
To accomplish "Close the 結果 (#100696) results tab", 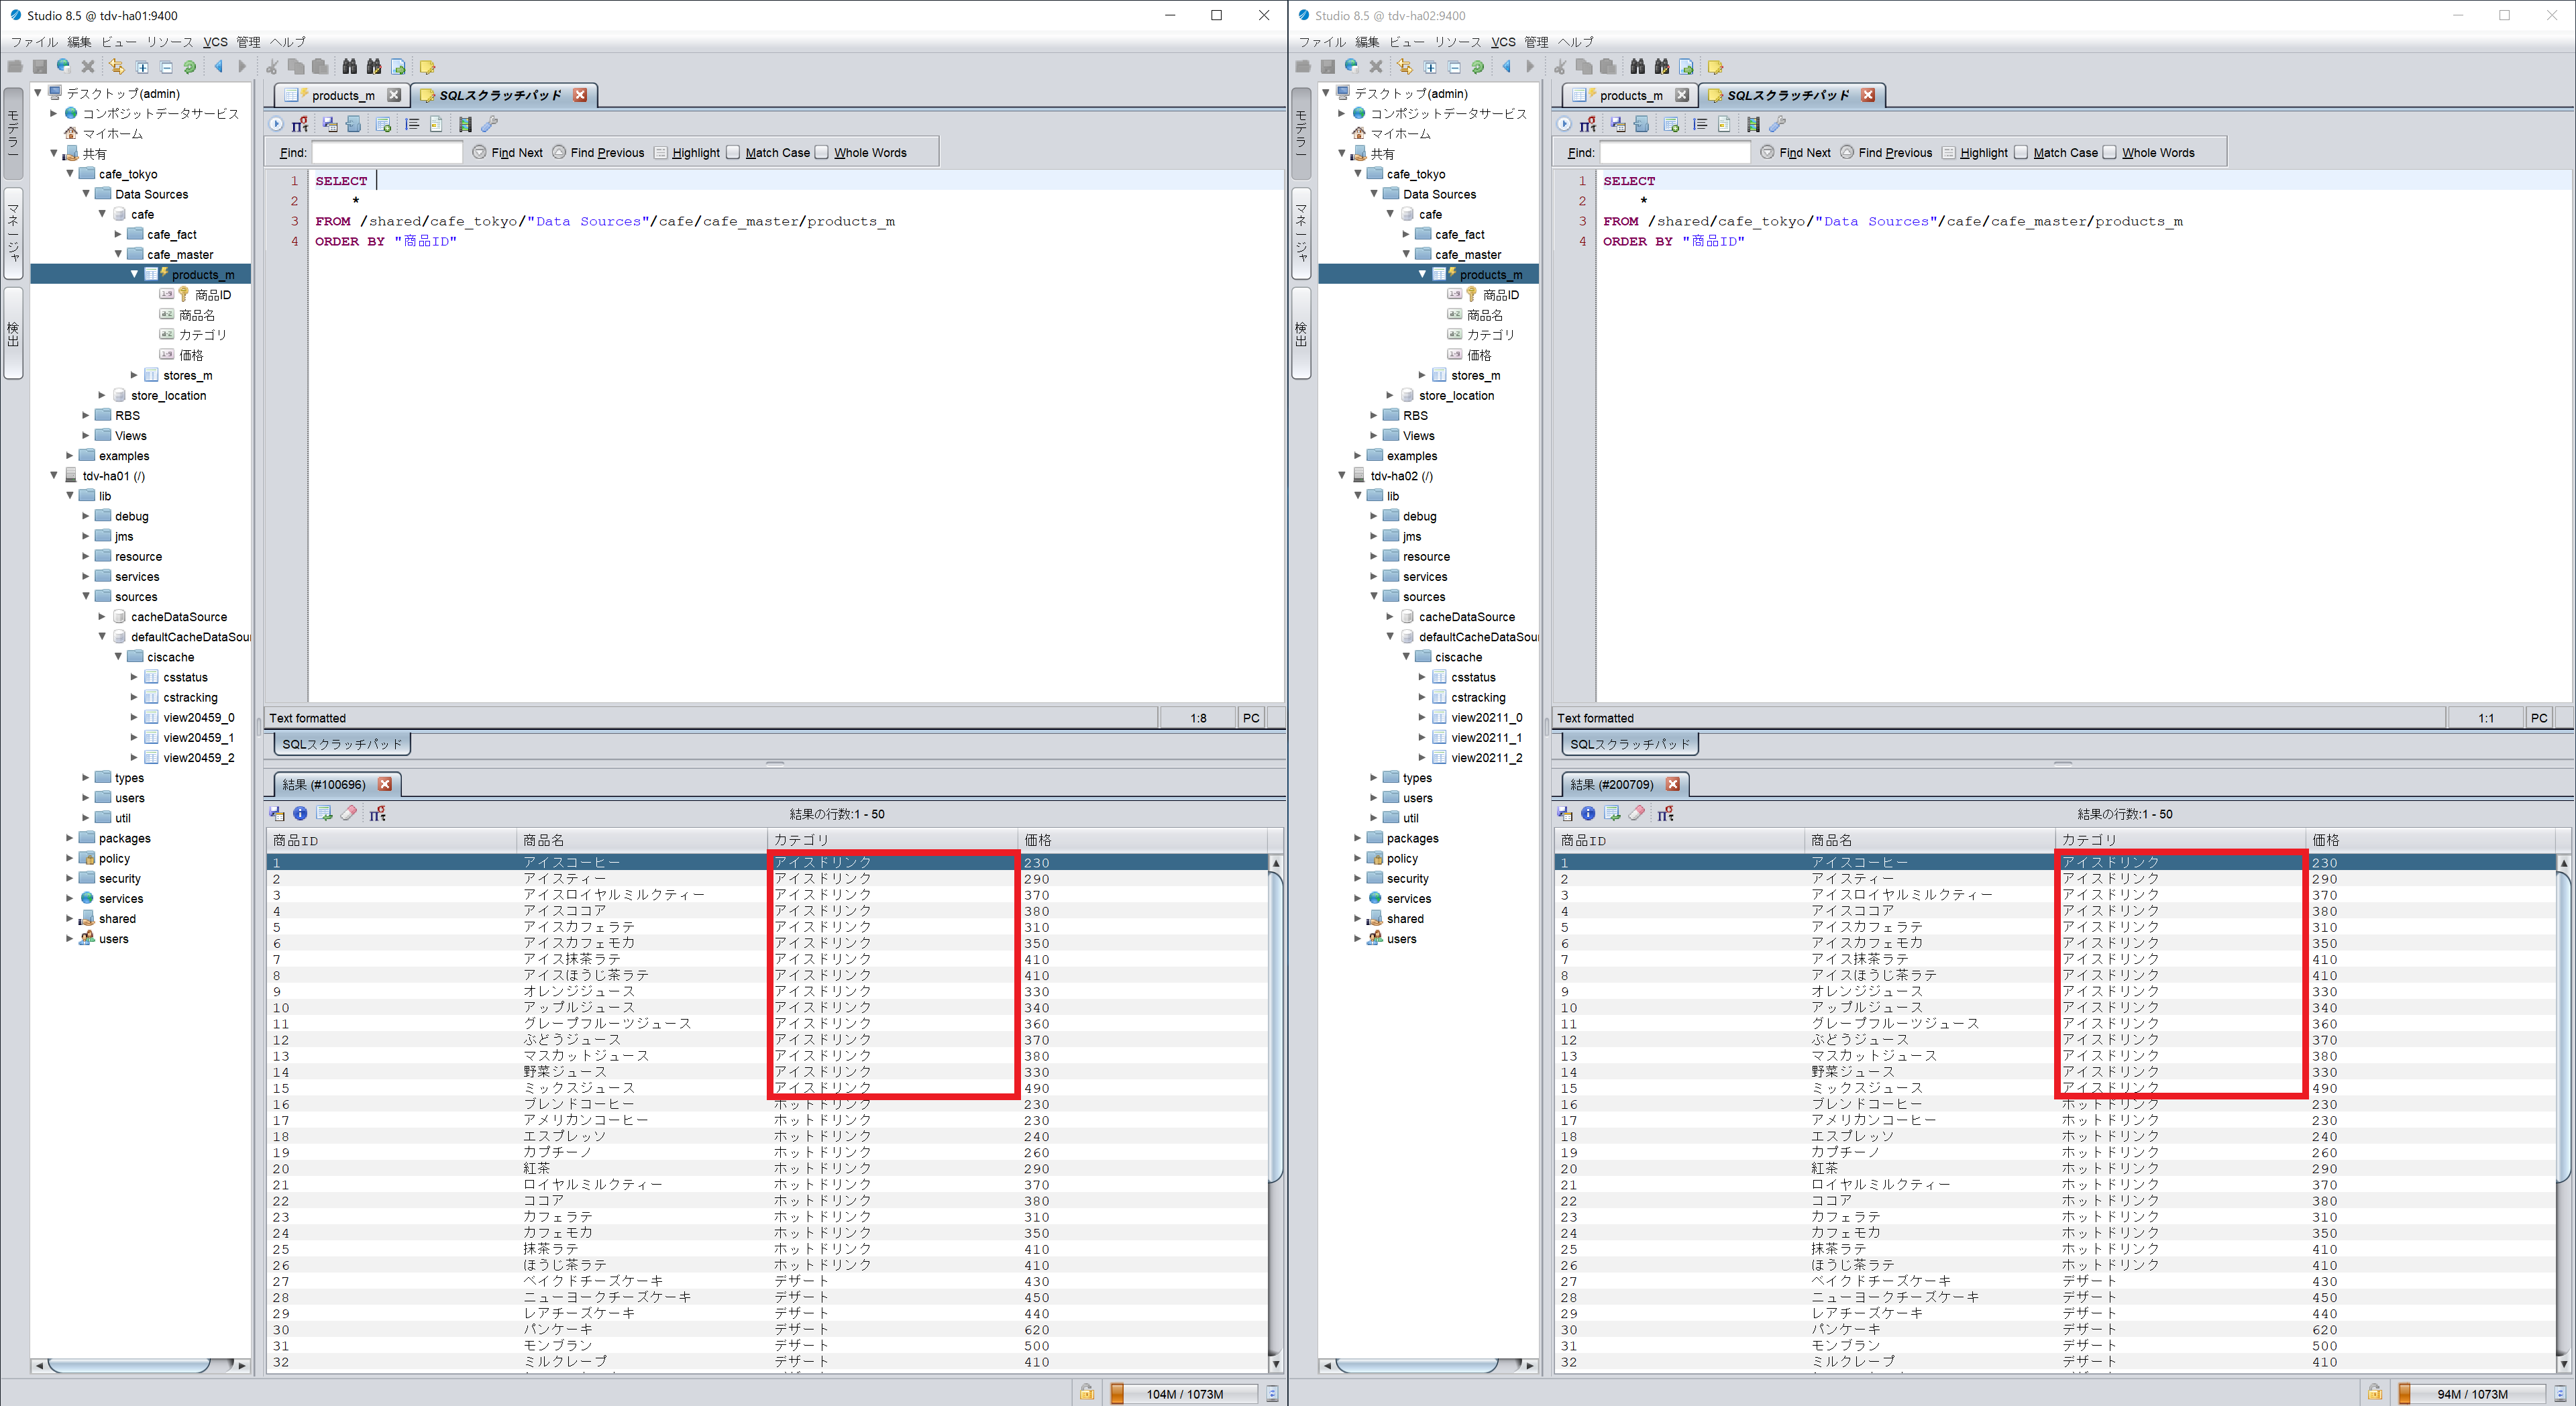I will [385, 784].
